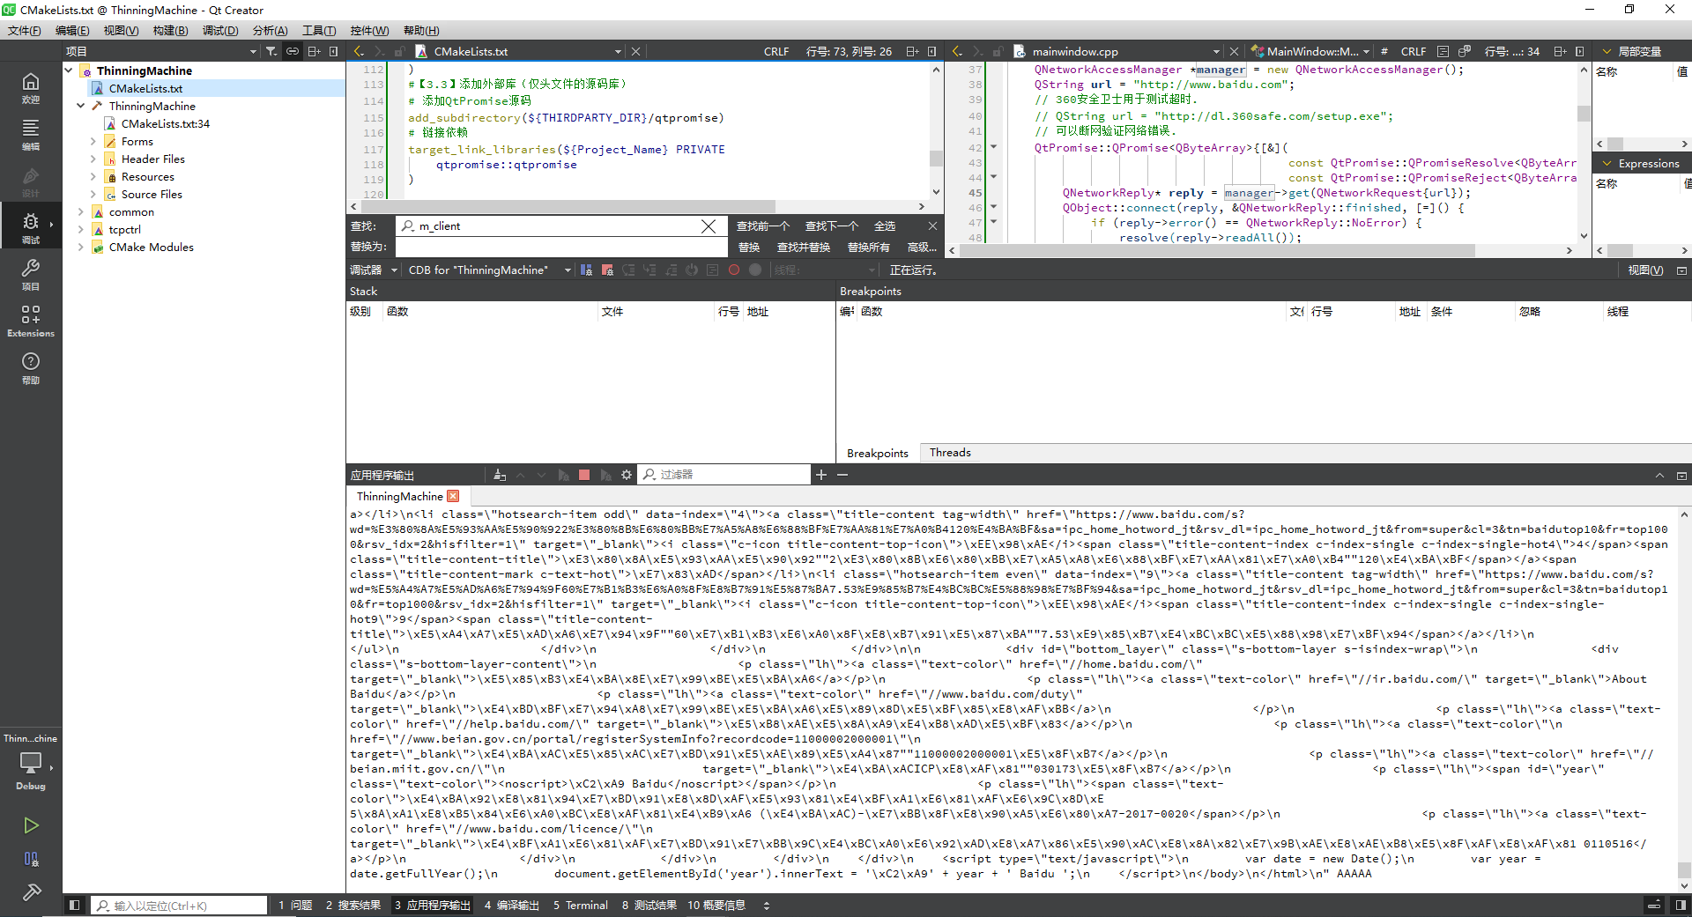The width and height of the screenshot is (1692, 917).
Task: Click 查找并替换 button
Action: (x=804, y=247)
